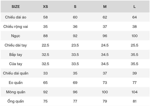The image size is (150, 106).
Task: Select the 'Ống quần' row label
Action: 15,101
